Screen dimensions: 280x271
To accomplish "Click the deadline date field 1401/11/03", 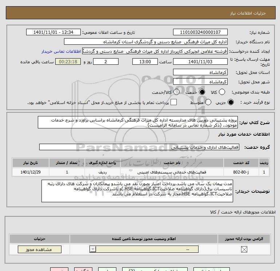I will (200, 61).
